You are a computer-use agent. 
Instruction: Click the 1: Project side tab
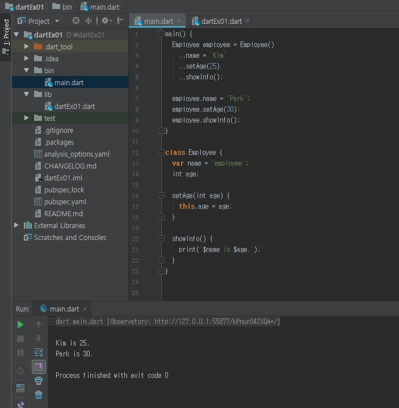click(x=6, y=36)
